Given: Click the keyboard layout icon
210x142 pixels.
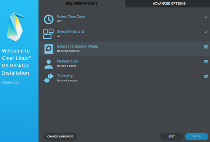Looking at the screenshot, I should (x=48, y=34).
